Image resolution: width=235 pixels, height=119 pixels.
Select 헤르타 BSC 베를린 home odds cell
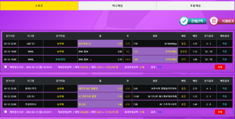(100, 89)
